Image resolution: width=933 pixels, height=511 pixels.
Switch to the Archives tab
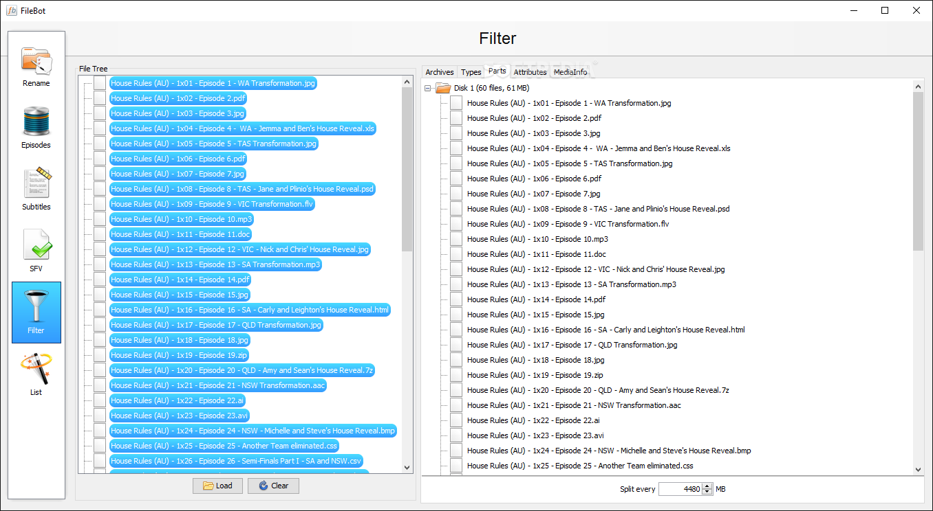pos(440,72)
